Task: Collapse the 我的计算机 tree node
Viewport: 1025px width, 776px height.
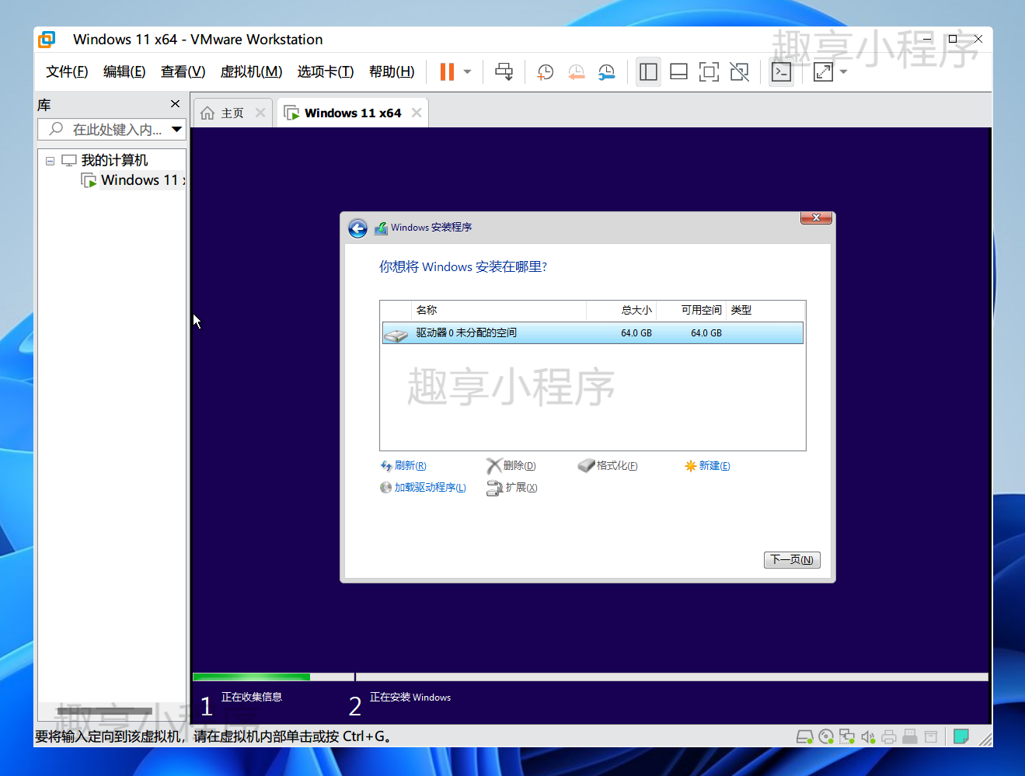Action: (50, 161)
